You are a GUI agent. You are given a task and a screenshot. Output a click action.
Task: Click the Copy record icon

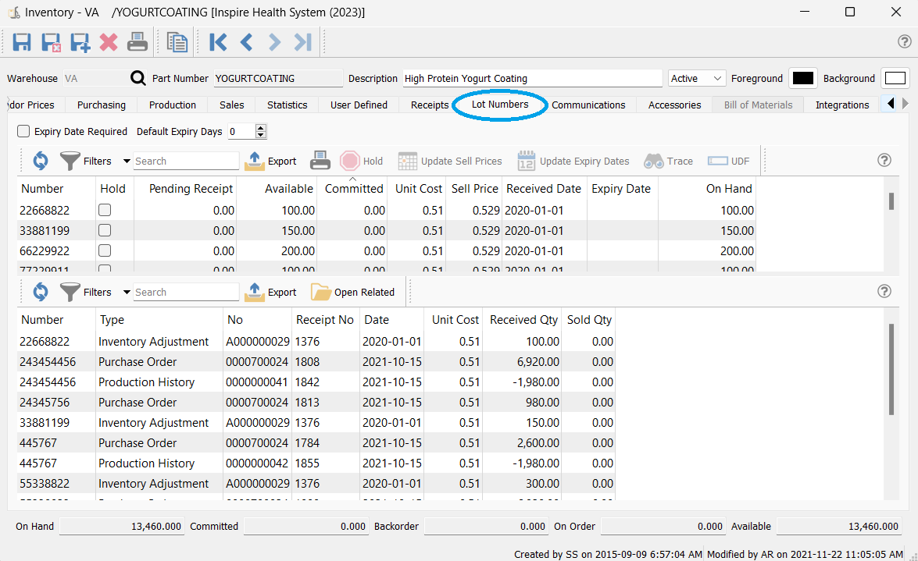[x=177, y=42]
